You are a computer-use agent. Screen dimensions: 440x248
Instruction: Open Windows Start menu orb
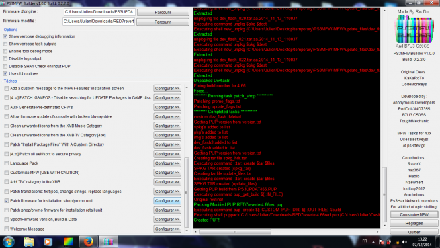click(9, 241)
